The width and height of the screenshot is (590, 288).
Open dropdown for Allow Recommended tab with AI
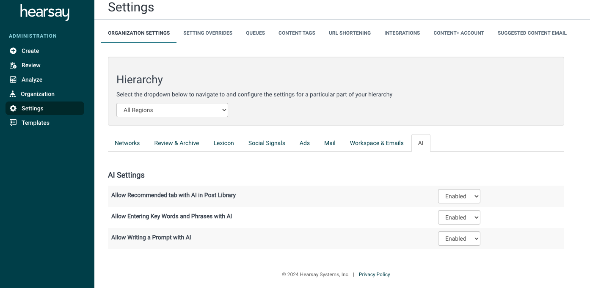click(x=459, y=196)
